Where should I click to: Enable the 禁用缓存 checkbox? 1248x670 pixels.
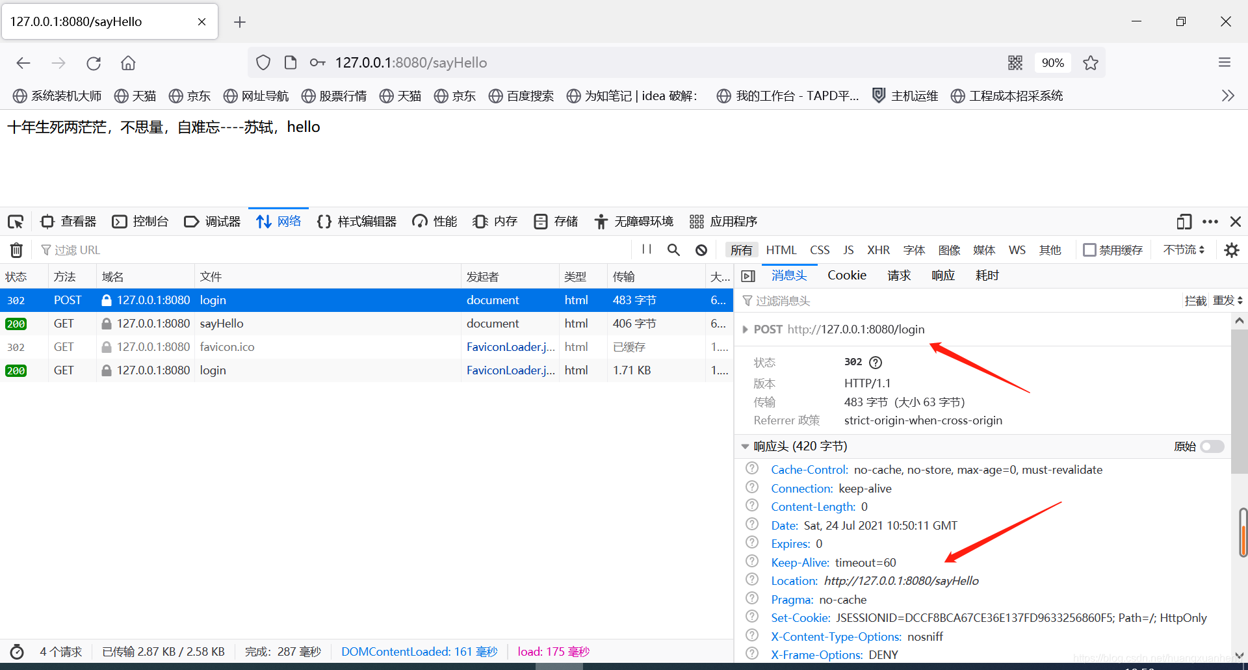click(1089, 250)
